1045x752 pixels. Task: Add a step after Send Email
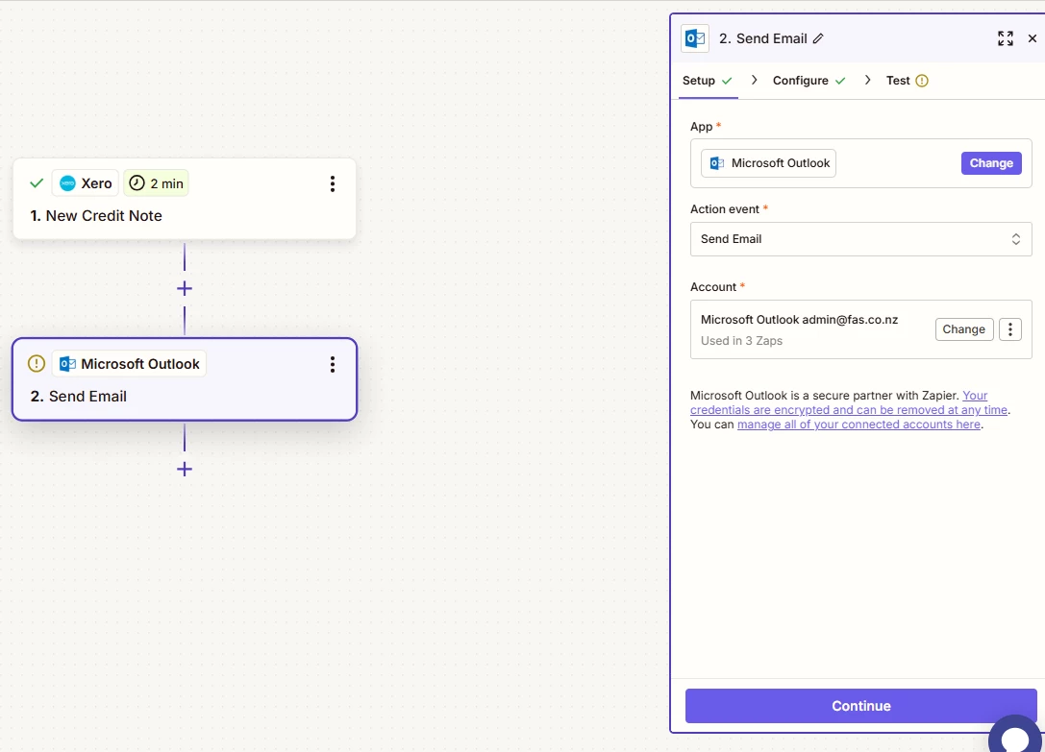pyautogui.click(x=185, y=470)
